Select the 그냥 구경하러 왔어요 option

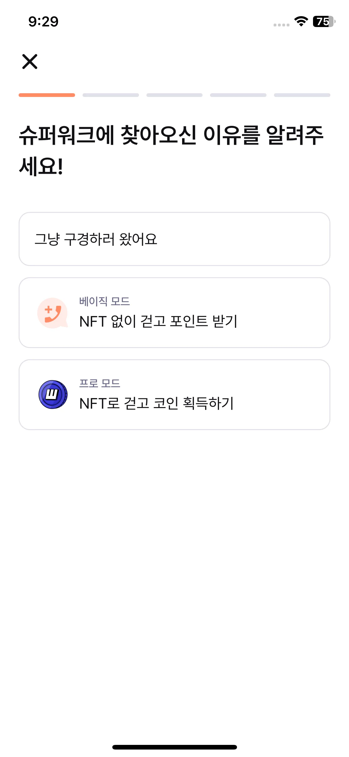(x=174, y=239)
